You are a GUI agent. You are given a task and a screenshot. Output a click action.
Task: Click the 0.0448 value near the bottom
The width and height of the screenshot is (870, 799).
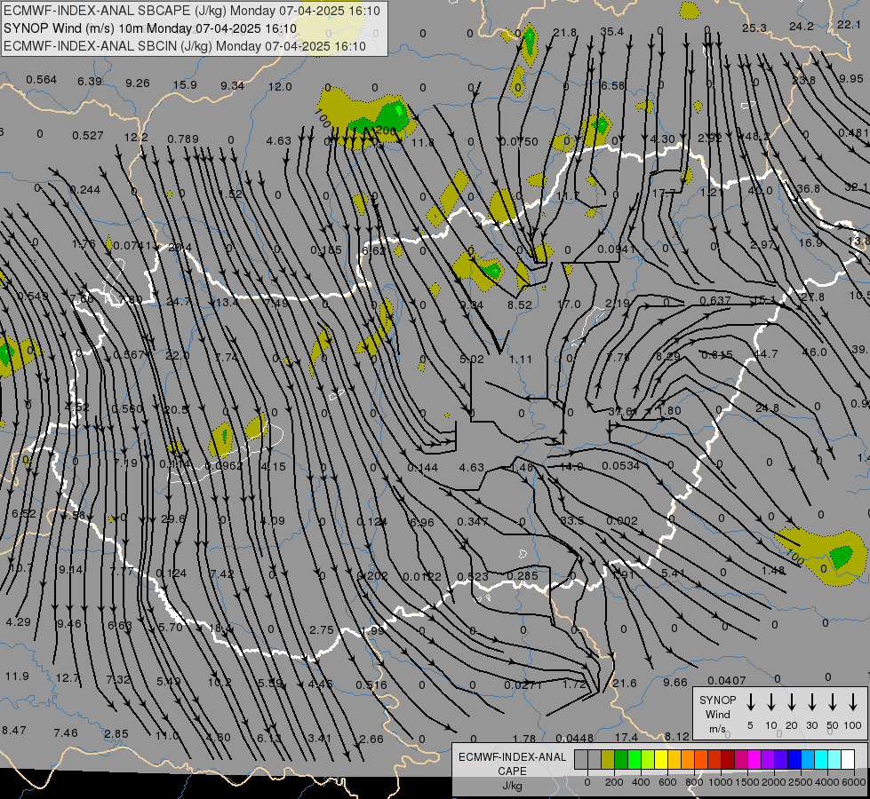(x=574, y=738)
